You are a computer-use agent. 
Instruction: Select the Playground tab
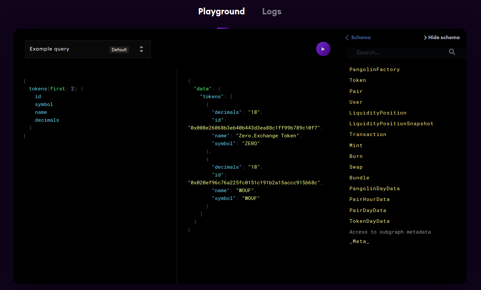pos(221,11)
